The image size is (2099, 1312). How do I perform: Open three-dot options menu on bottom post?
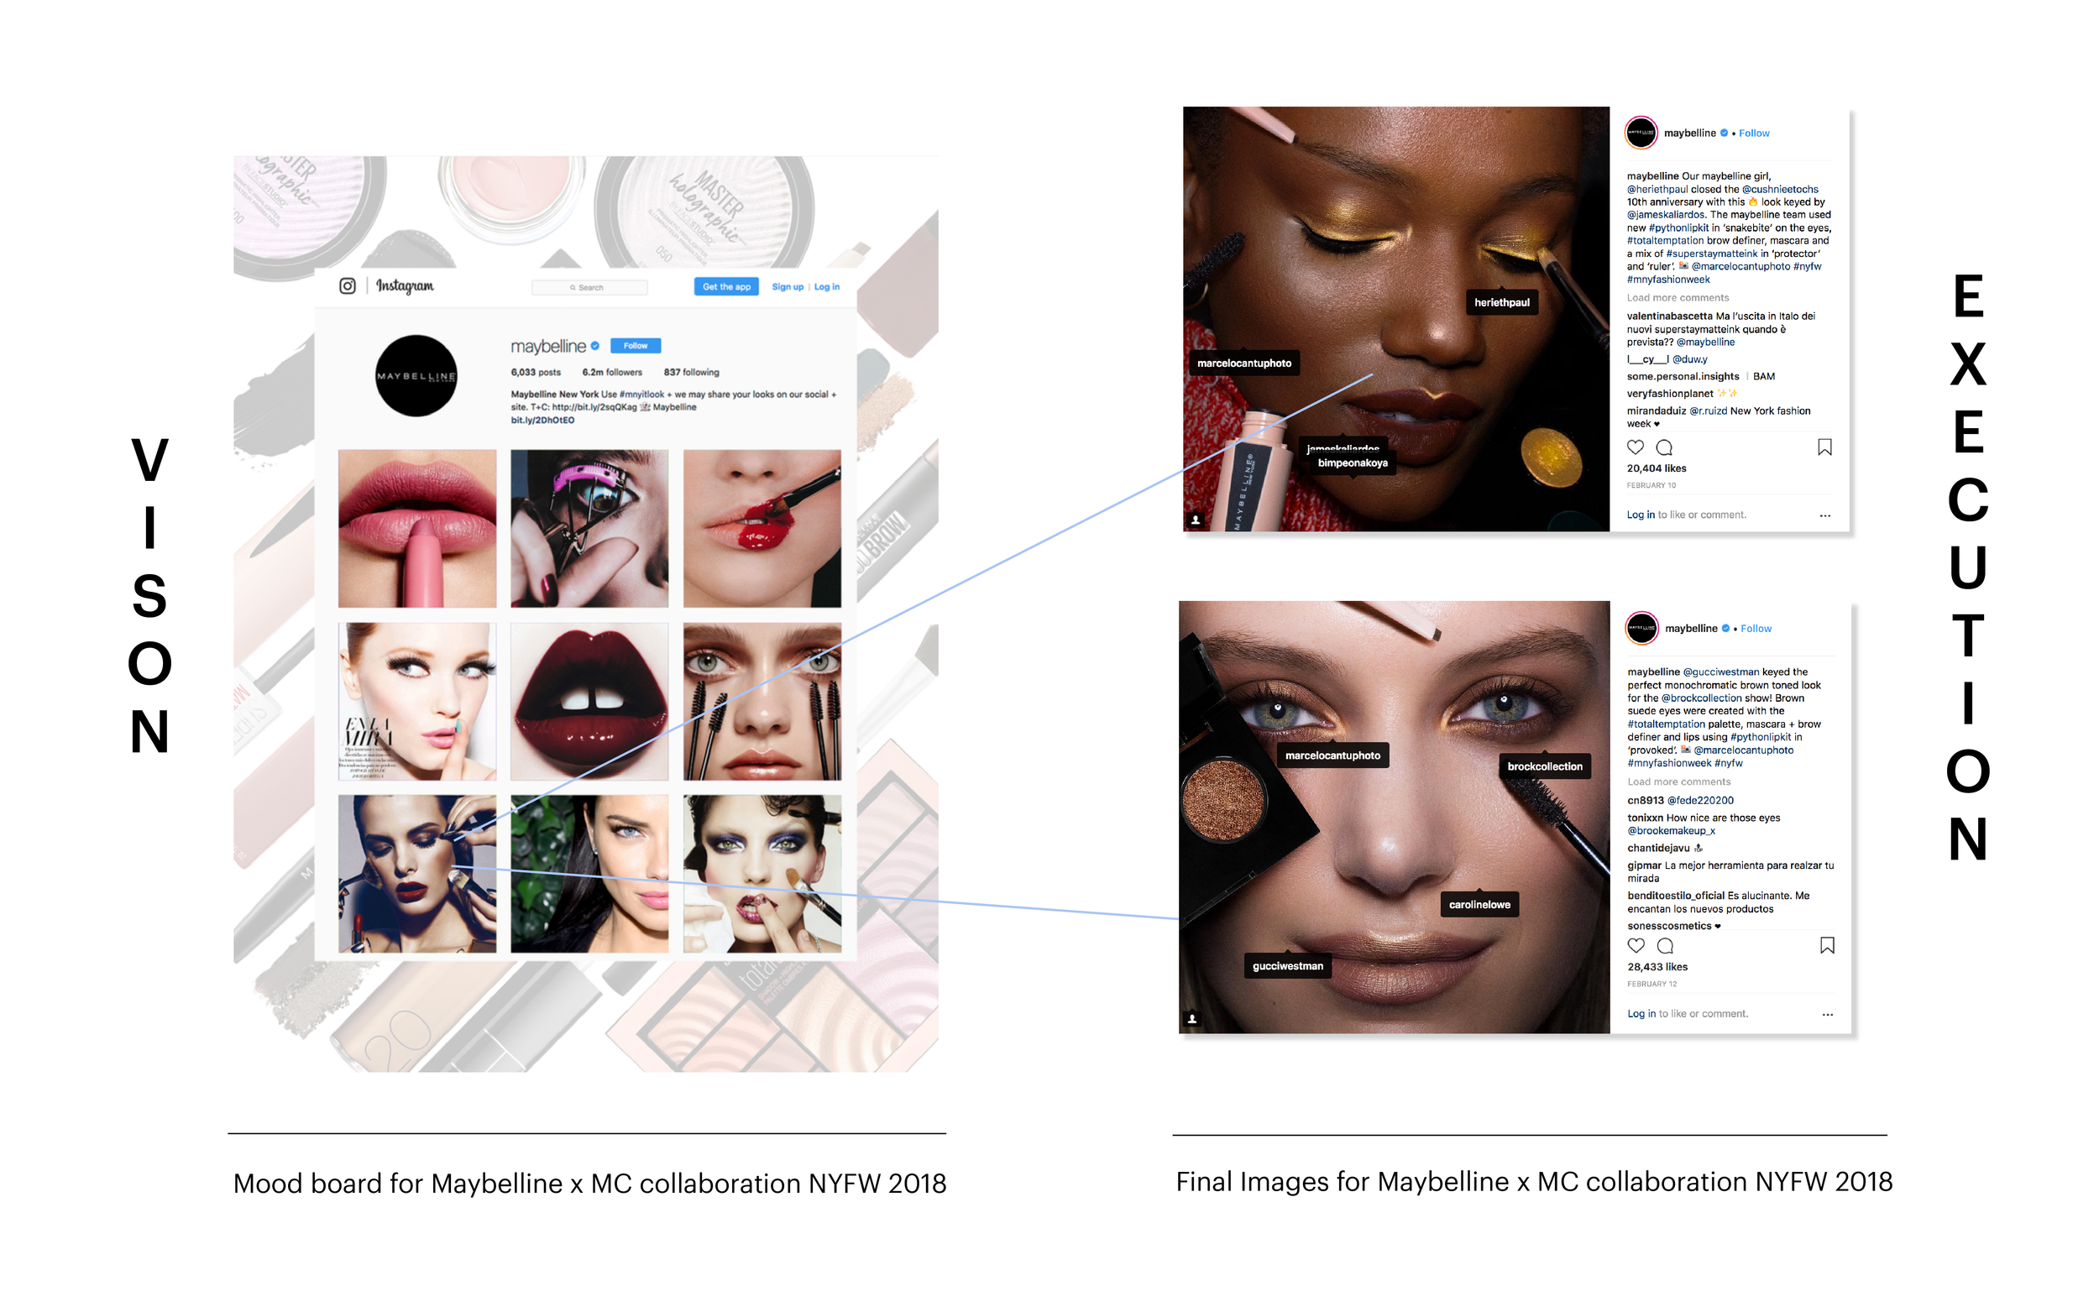pyautogui.click(x=1828, y=1014)
